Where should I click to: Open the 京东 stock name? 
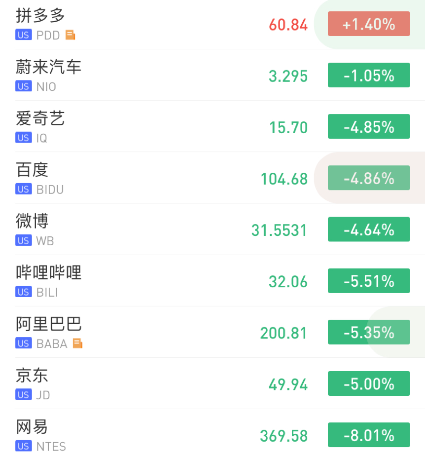pos(32,376)
